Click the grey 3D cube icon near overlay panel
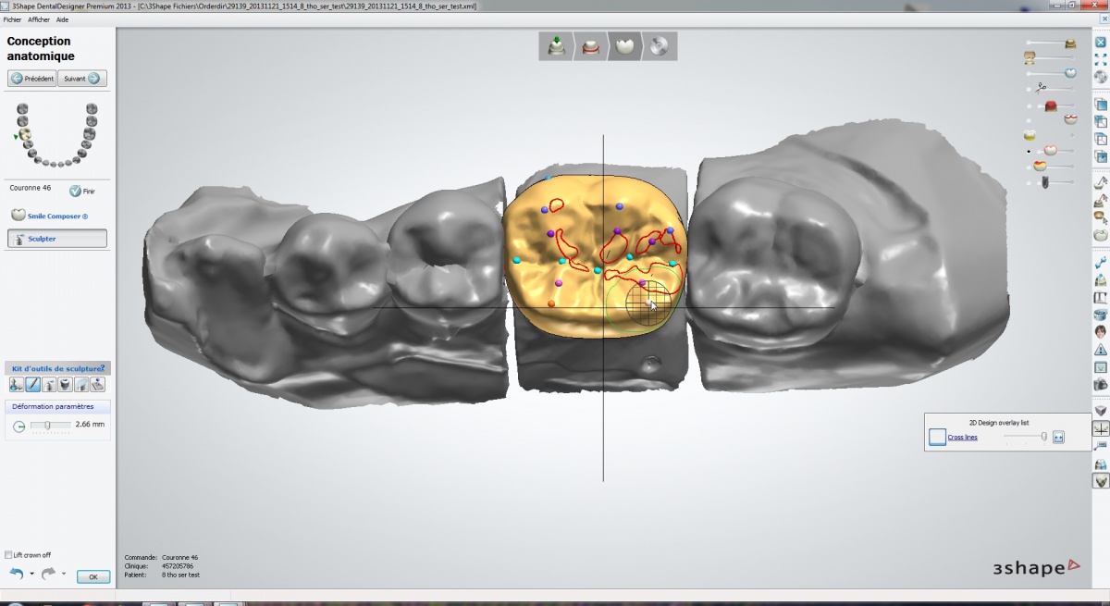1110x606 pixels. tap(1101, 411)
